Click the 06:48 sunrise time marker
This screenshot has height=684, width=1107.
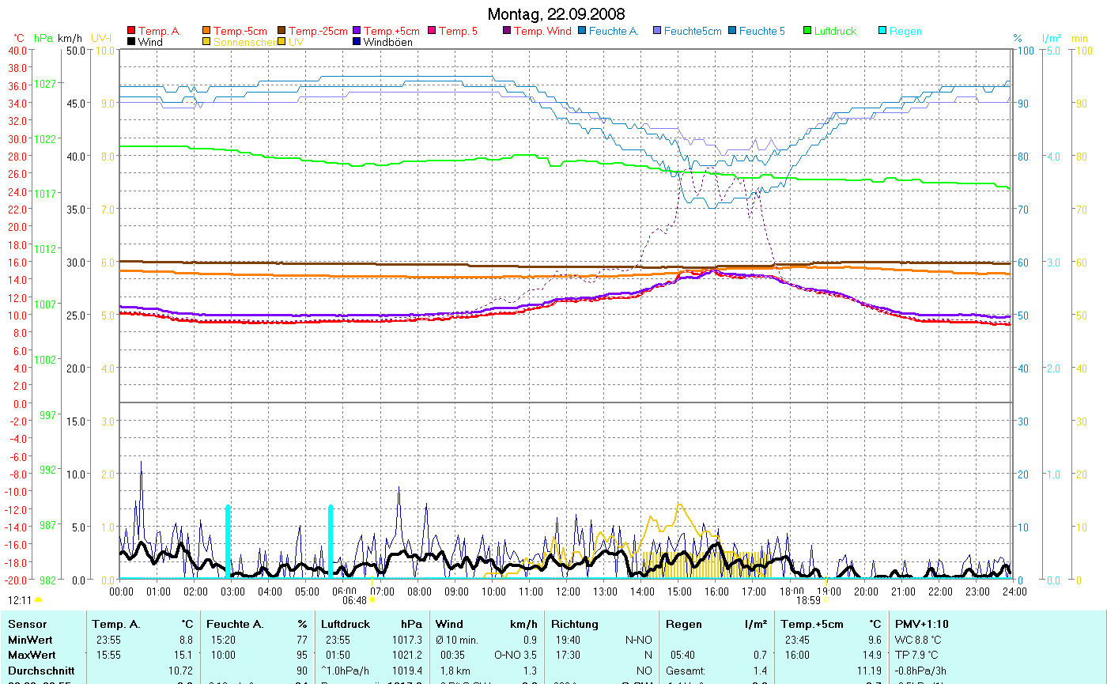pos(355,600)
